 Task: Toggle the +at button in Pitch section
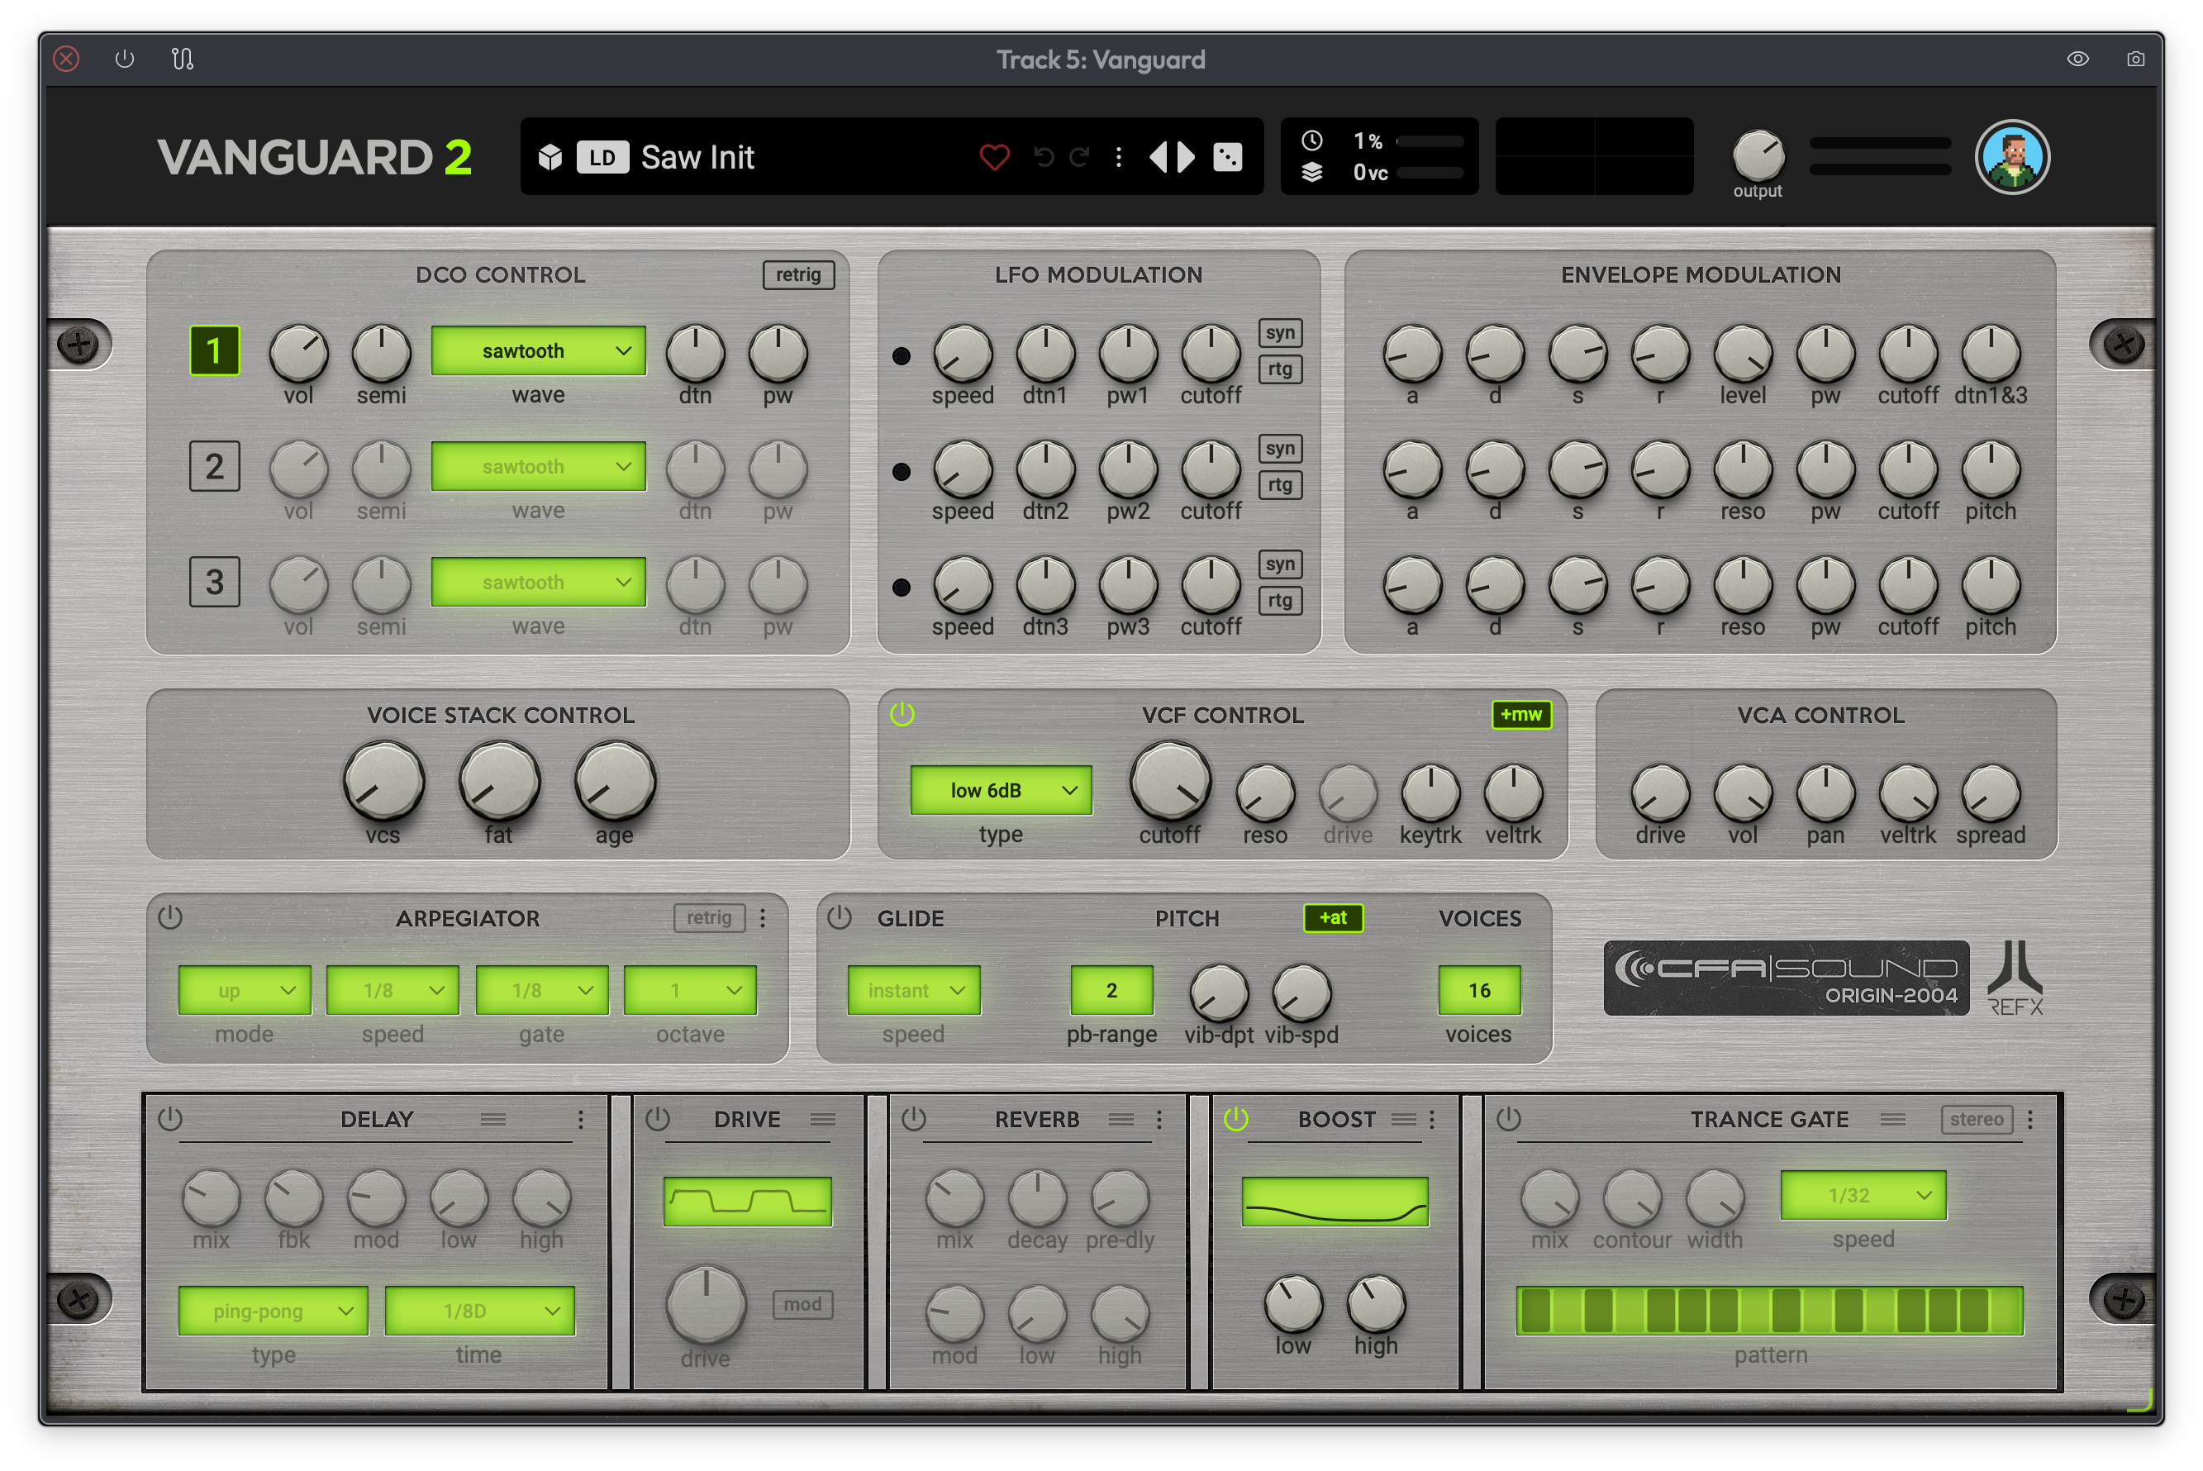tap(1333, 916)
